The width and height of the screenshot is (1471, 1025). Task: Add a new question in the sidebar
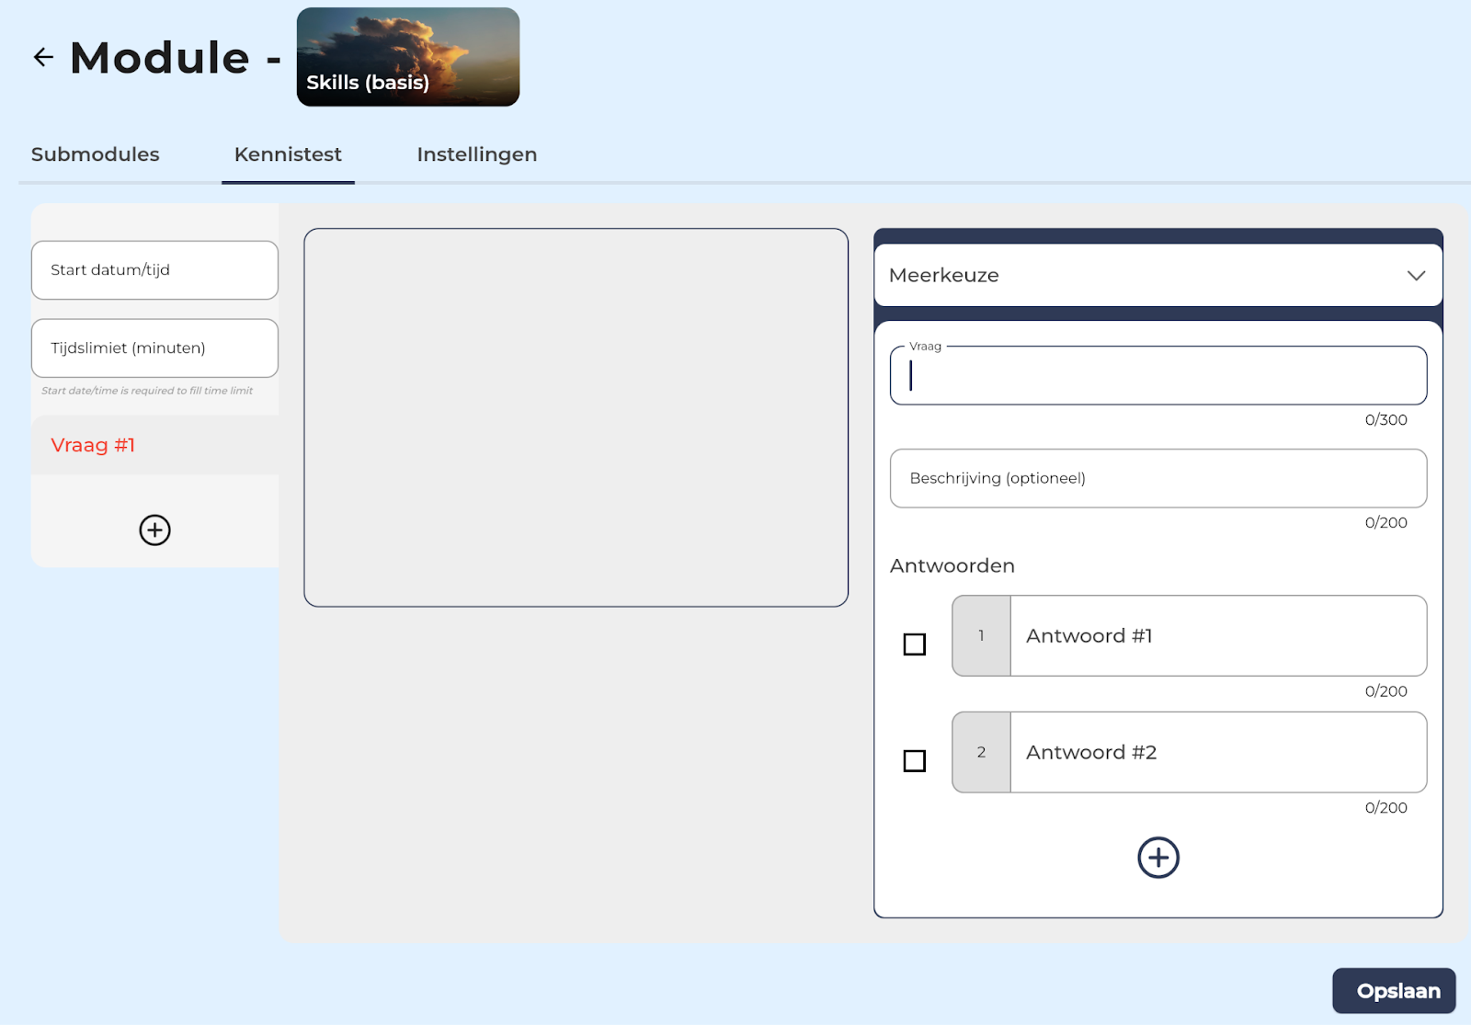point(154,530)
